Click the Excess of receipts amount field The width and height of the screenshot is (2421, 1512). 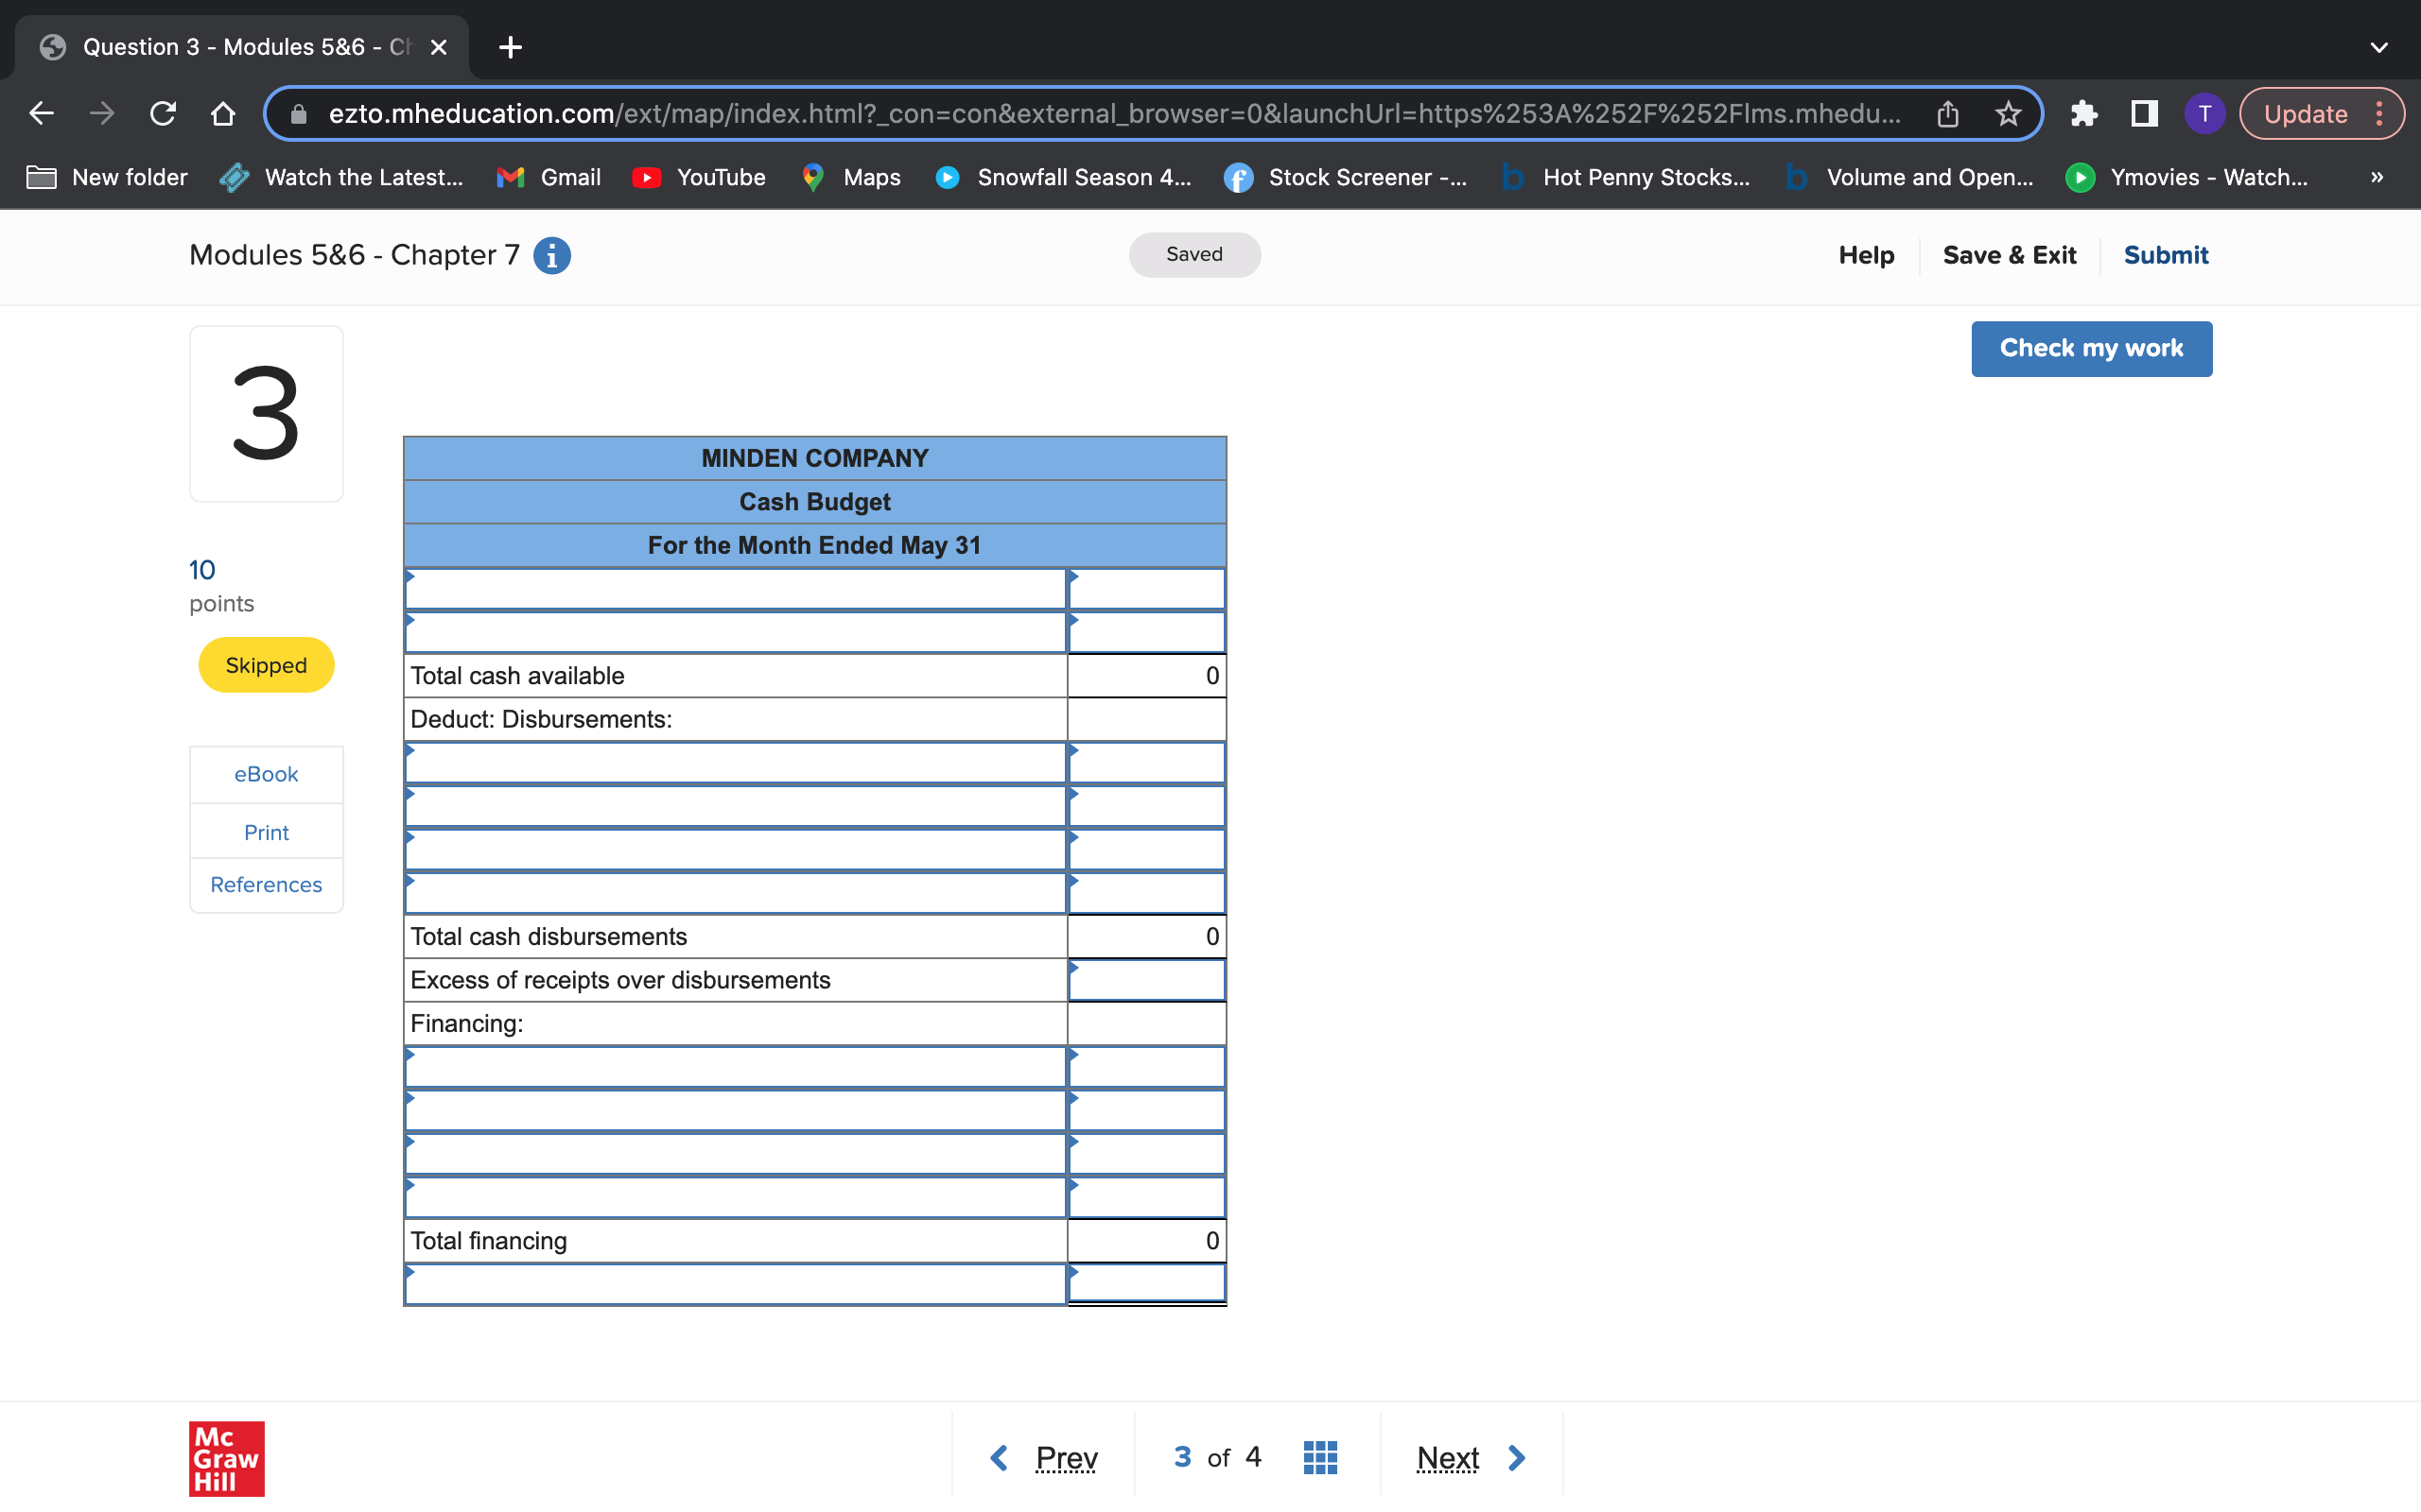tap(1145, 980)
